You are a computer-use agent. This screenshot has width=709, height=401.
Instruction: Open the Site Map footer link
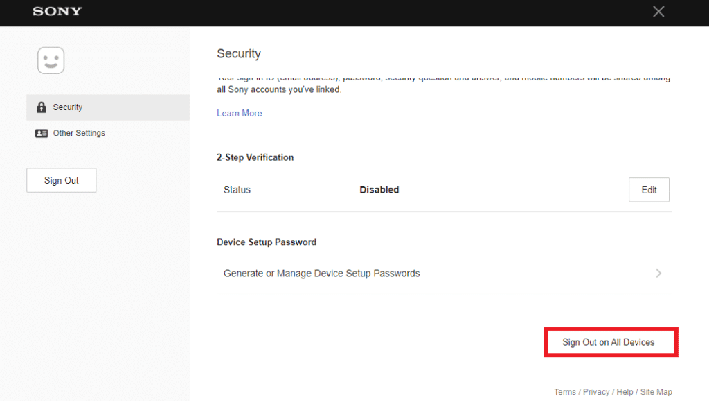[x=656, y=392]
